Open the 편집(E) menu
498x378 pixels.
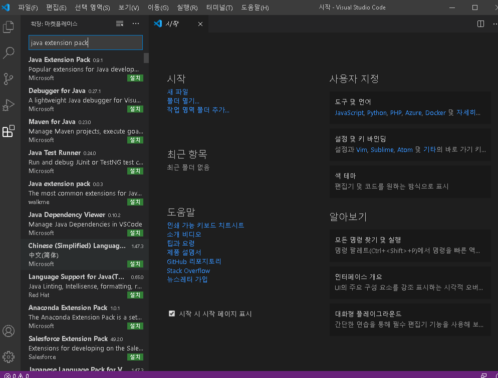(56, 7)
